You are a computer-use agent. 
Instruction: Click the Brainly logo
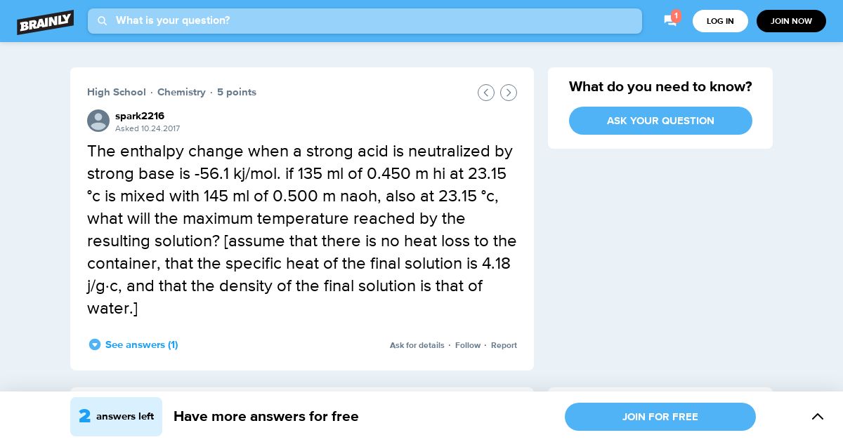46,22
